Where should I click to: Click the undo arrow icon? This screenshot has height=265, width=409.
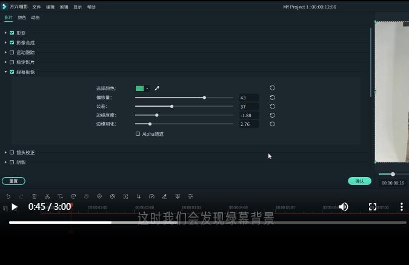click(8, 196)
